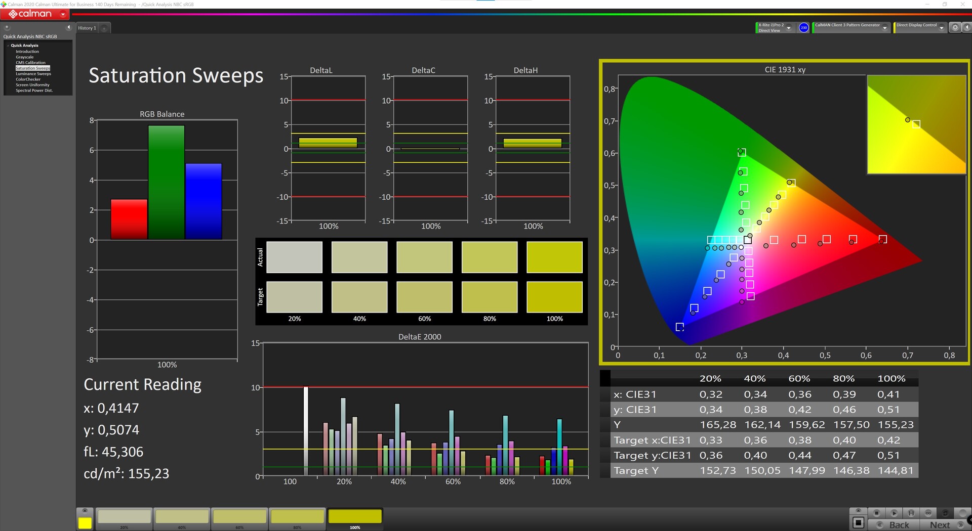
Task: Collapse the Quick Analysis tree node
Action: pyautogui.click(x=8, y=46)
